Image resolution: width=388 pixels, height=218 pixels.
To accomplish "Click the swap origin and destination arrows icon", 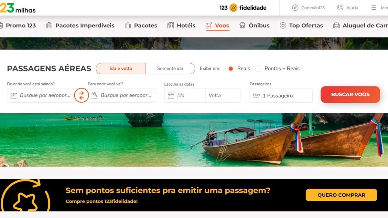I will [x=81, y=95].
